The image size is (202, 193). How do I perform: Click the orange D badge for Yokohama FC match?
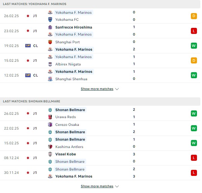(x=194, y=16)
